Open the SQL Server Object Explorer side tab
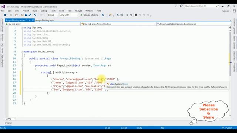The image size is (237, 133). [2, 55]
